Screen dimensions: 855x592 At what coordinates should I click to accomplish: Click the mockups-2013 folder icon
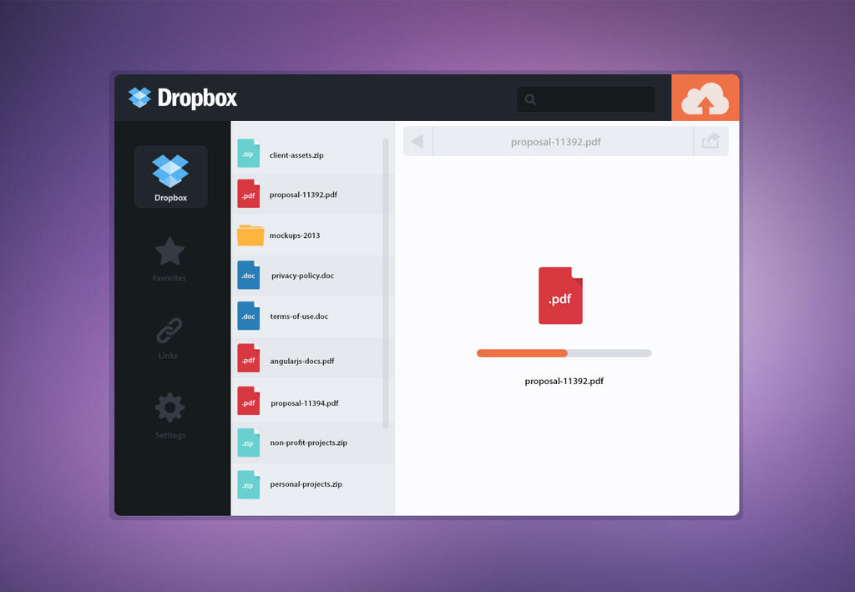pos(250,235)
